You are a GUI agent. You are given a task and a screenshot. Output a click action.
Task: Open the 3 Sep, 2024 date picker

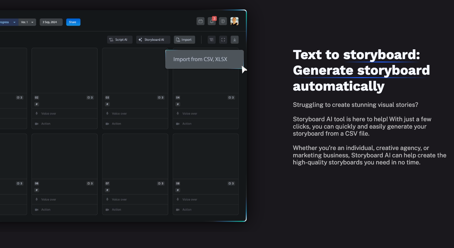(51, 22)
